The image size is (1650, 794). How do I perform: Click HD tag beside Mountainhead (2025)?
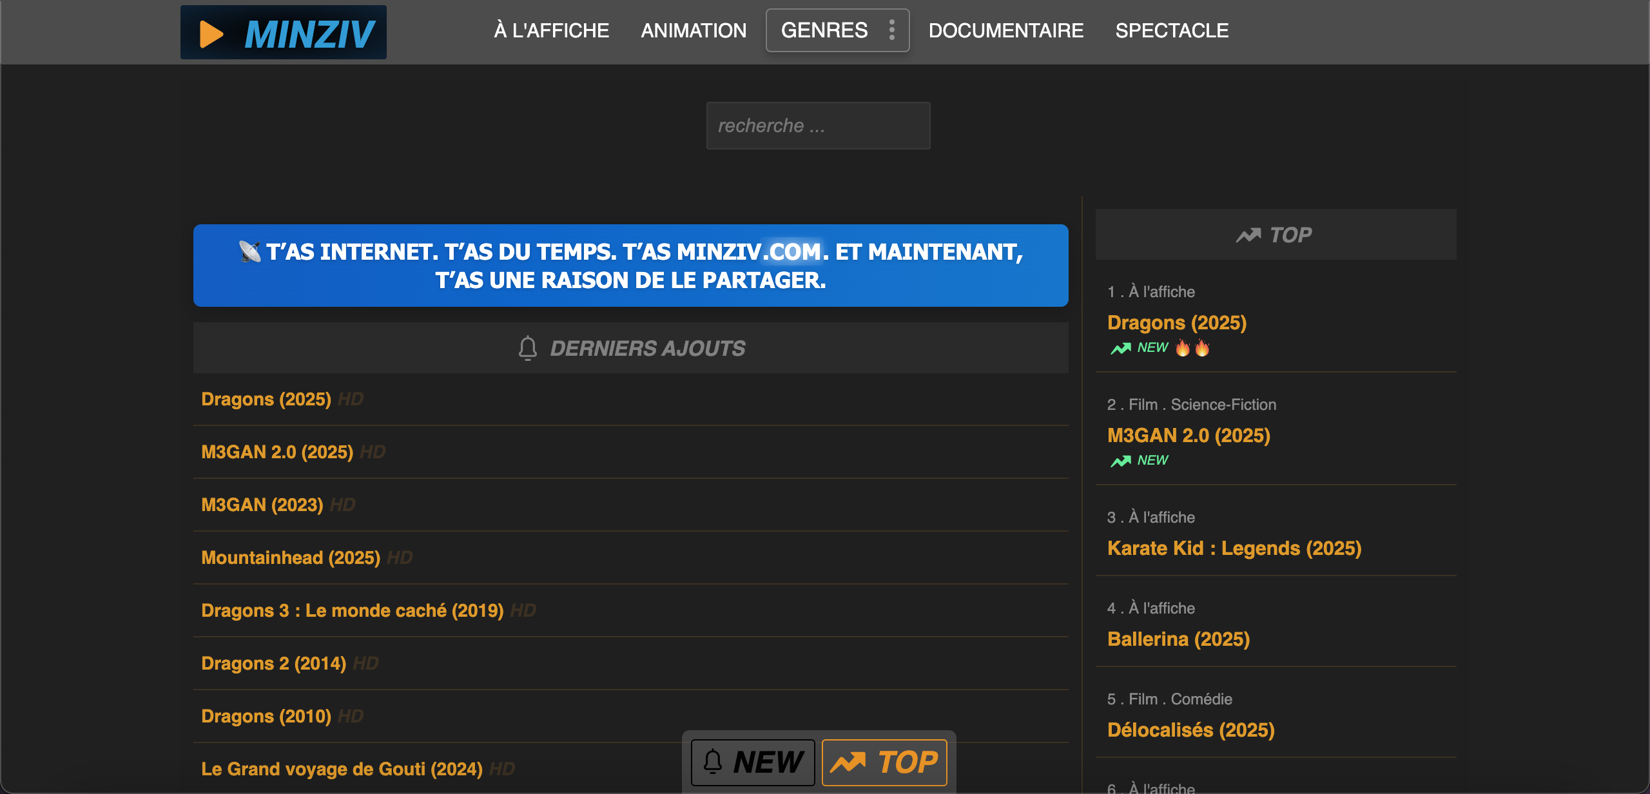400,558
